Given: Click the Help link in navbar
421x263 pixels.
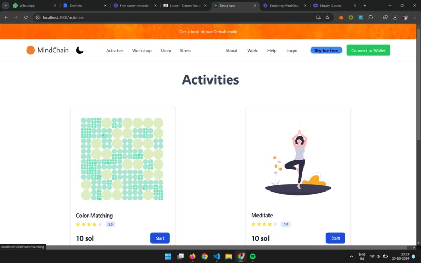Looking at the screenshot, I should coord(272,51).
